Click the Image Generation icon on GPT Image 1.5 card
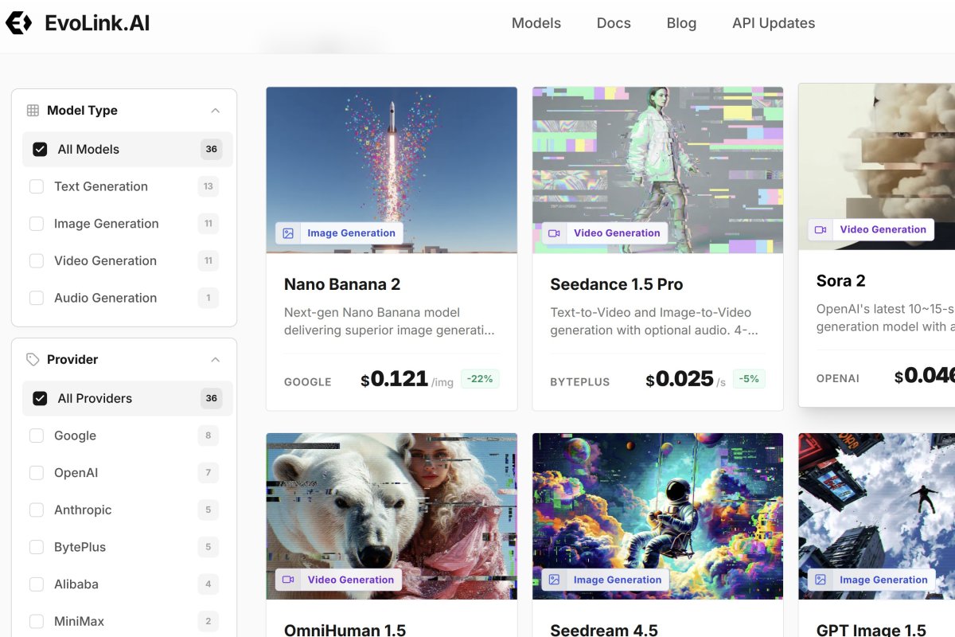The width and height of the screenshot is (955, 637). (x=821, y=580)
